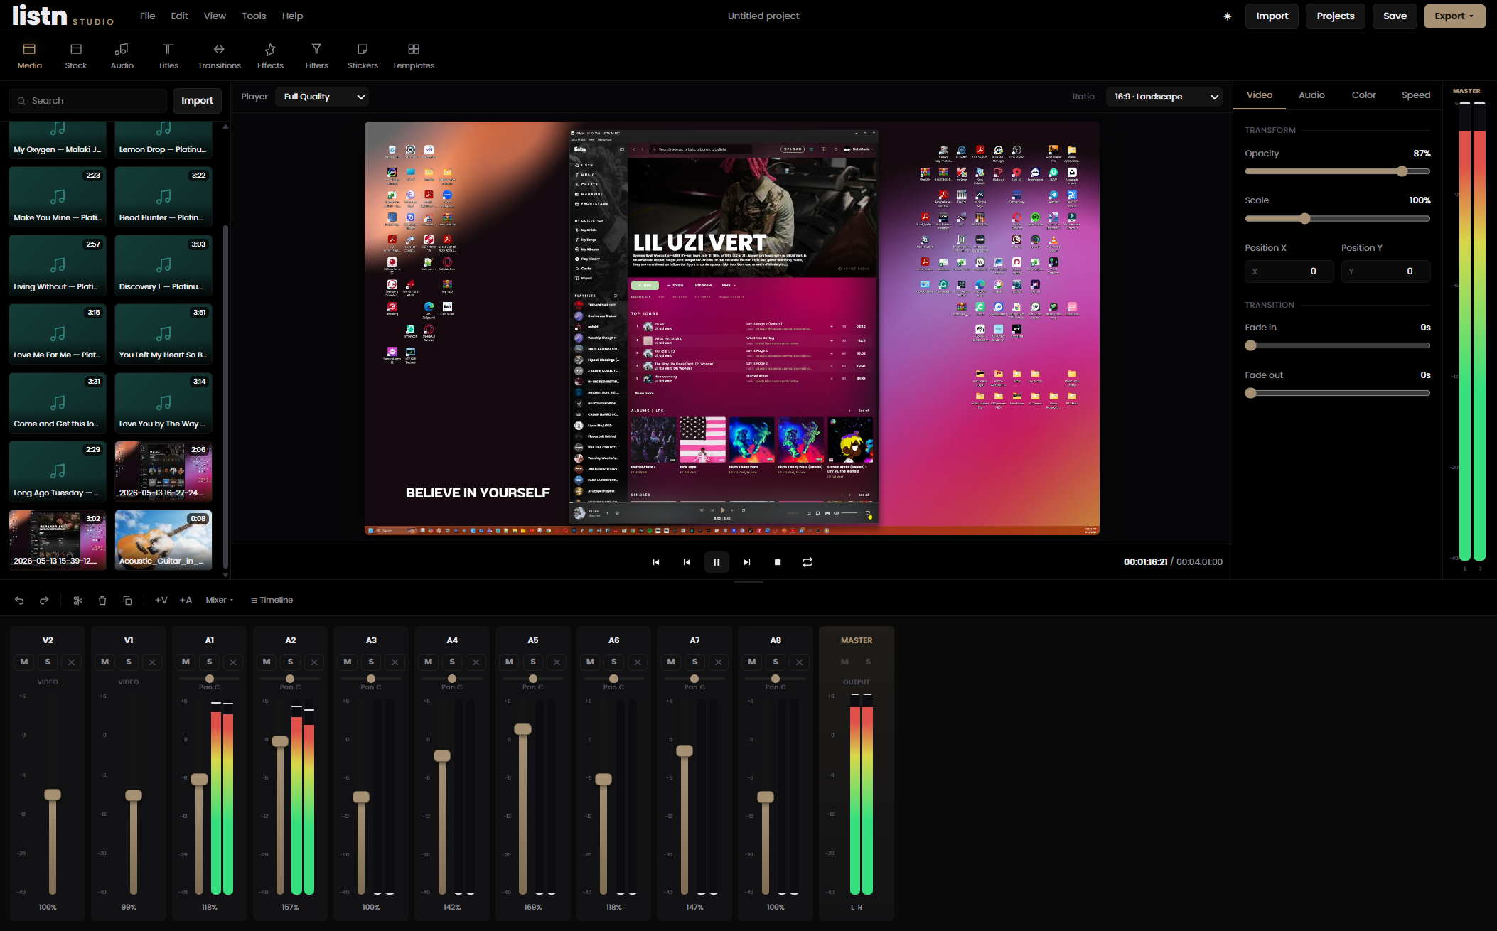Click Import in the media panel
1497x931 pixels.
tap(197, 101)
